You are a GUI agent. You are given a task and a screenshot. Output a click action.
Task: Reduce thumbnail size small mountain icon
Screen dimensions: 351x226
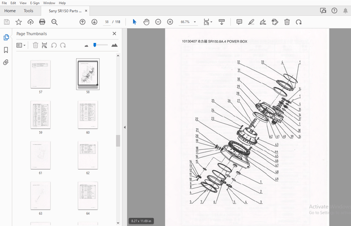[87, 46]
